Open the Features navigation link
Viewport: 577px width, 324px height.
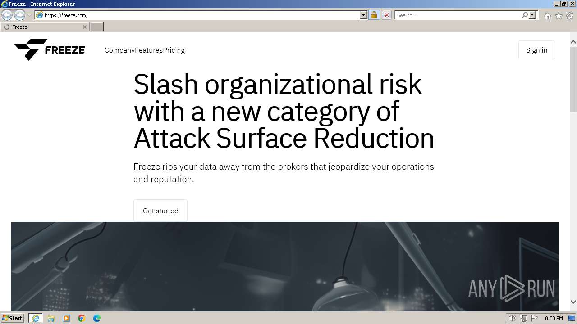pos(149,50)
